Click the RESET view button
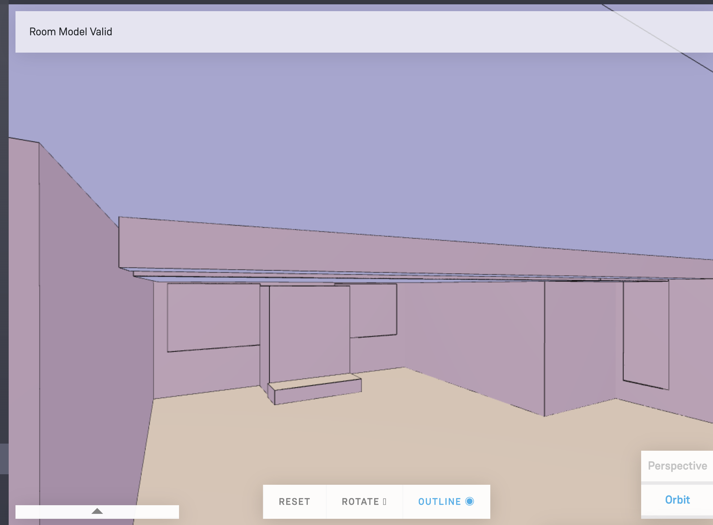The image size is (713, 525). (x=294, y=501)
